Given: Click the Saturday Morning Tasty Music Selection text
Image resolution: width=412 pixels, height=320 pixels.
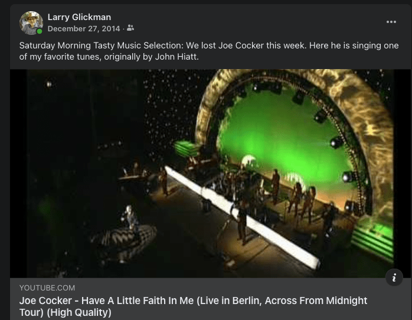Looking at the screenshot, I should (x=102, y=45).
